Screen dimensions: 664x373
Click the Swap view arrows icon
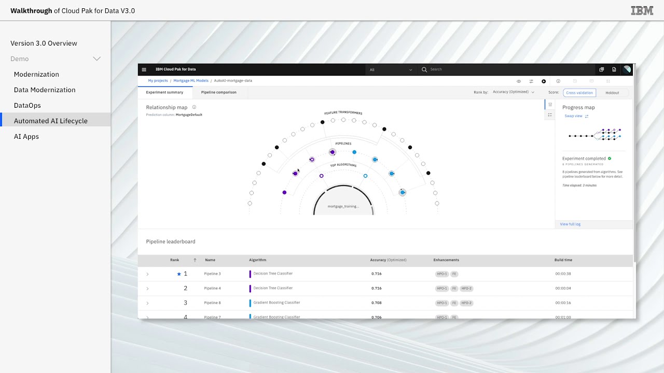click(x=587, y=116)
